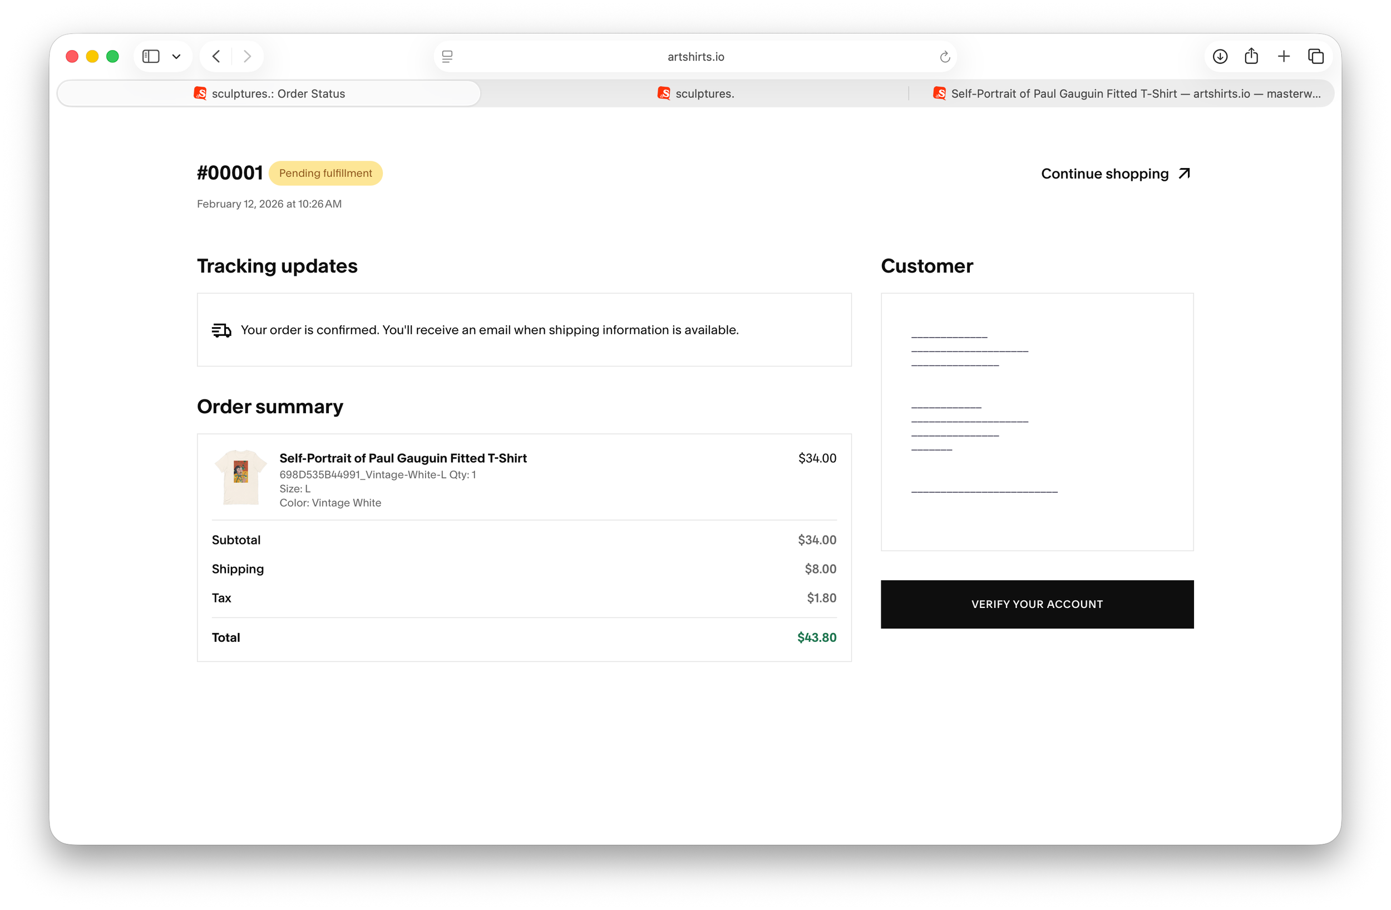Show the downloads list
This screenshot has height=910, width=1391.
1220,56
